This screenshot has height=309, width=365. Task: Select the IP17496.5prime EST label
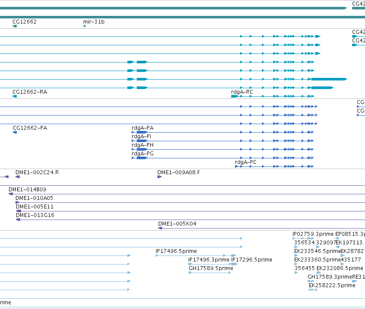click(x=176, y=251)
